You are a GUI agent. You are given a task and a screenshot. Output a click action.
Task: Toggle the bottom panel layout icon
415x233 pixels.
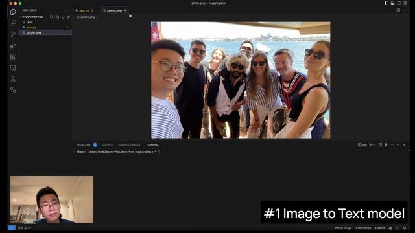point(392,3)
